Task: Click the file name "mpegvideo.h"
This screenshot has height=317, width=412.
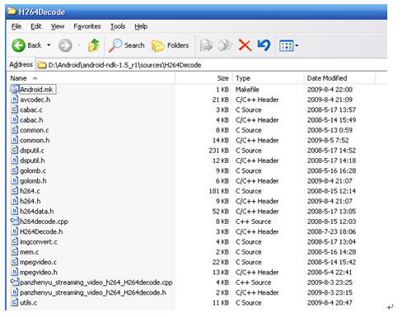Action: point(39,273)
